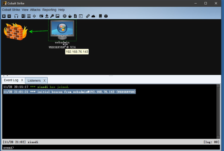224x151 pixels.
Task: Select the webadmin WEBSERVER beacon computer
Action: click(x=62, y=30)
